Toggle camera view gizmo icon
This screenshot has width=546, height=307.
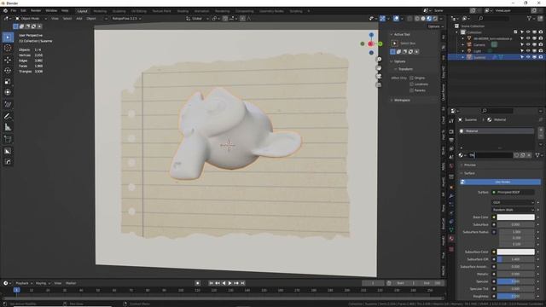(x=379, y=76)
